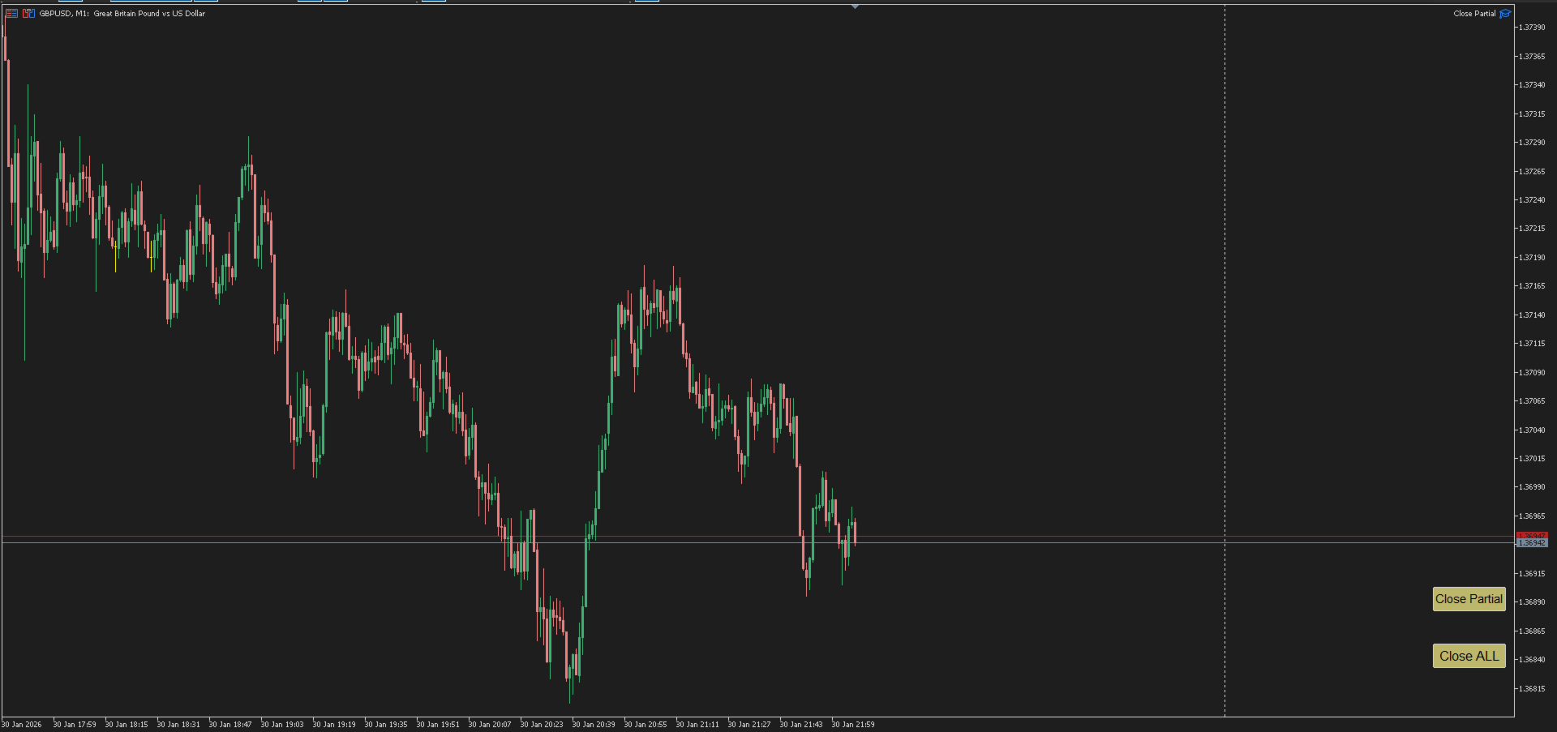The image size is (1557, 732).
Task: Click time axis label 30 Jan 19:19
Action: 334,725
